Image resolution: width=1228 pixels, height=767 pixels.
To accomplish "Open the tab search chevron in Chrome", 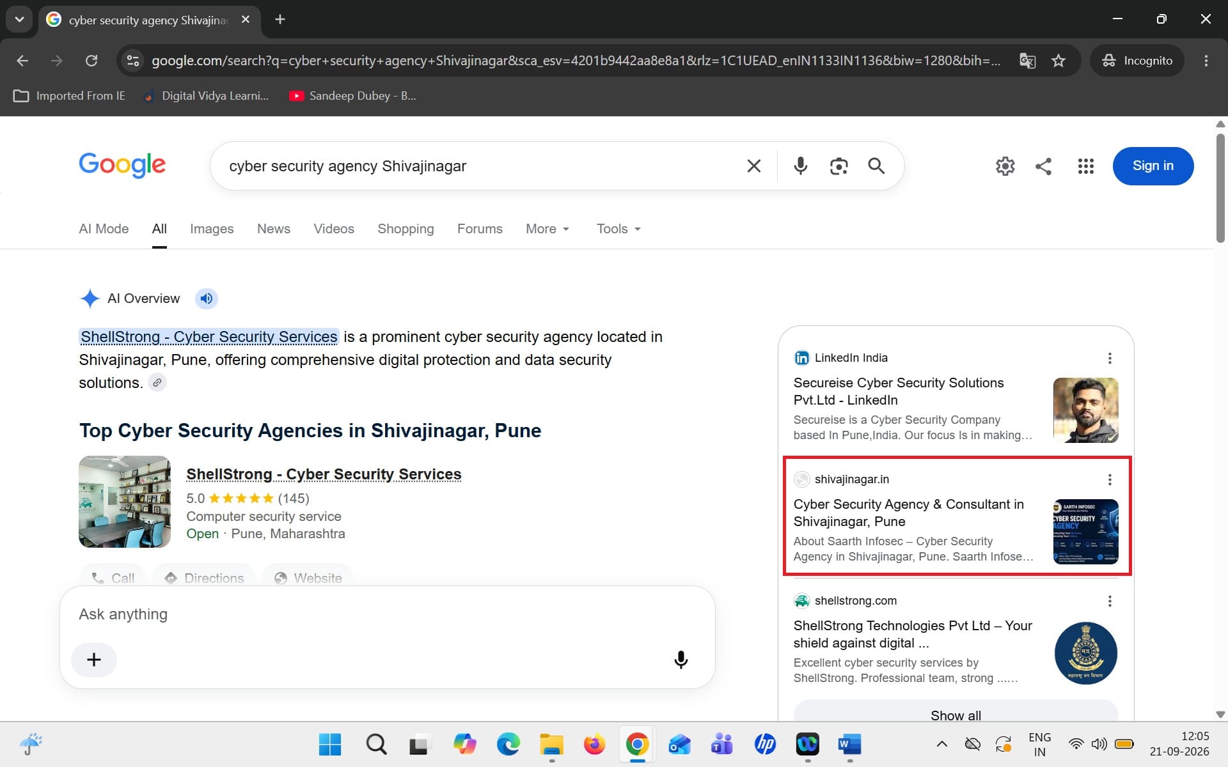I will [19, 19].
